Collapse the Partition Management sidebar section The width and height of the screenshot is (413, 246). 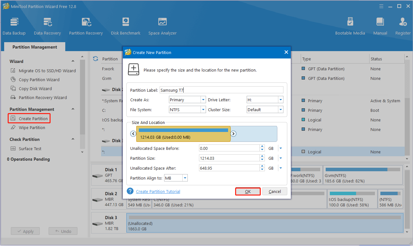pos(73,109)
